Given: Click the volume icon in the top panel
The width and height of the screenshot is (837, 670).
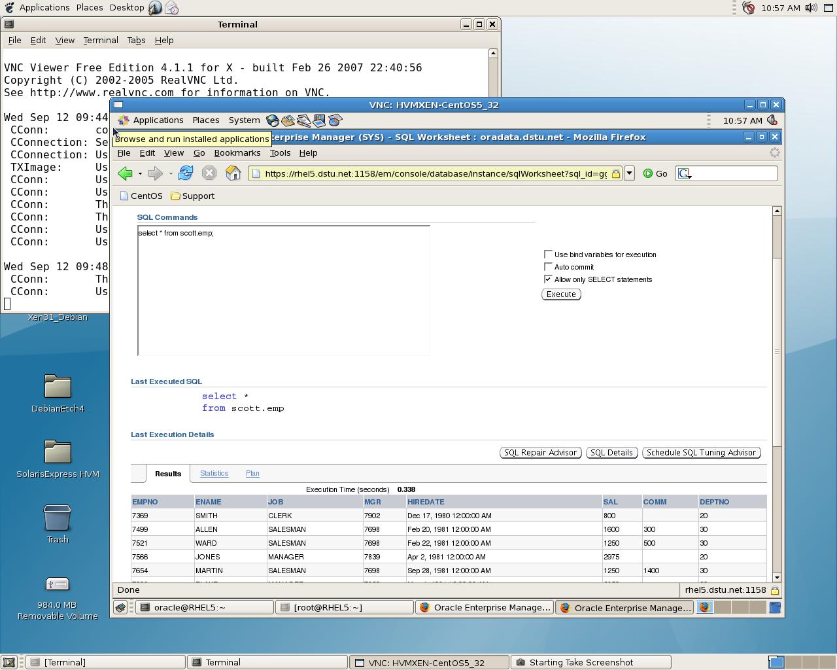Looking at the screenshot, I should 811,8.
